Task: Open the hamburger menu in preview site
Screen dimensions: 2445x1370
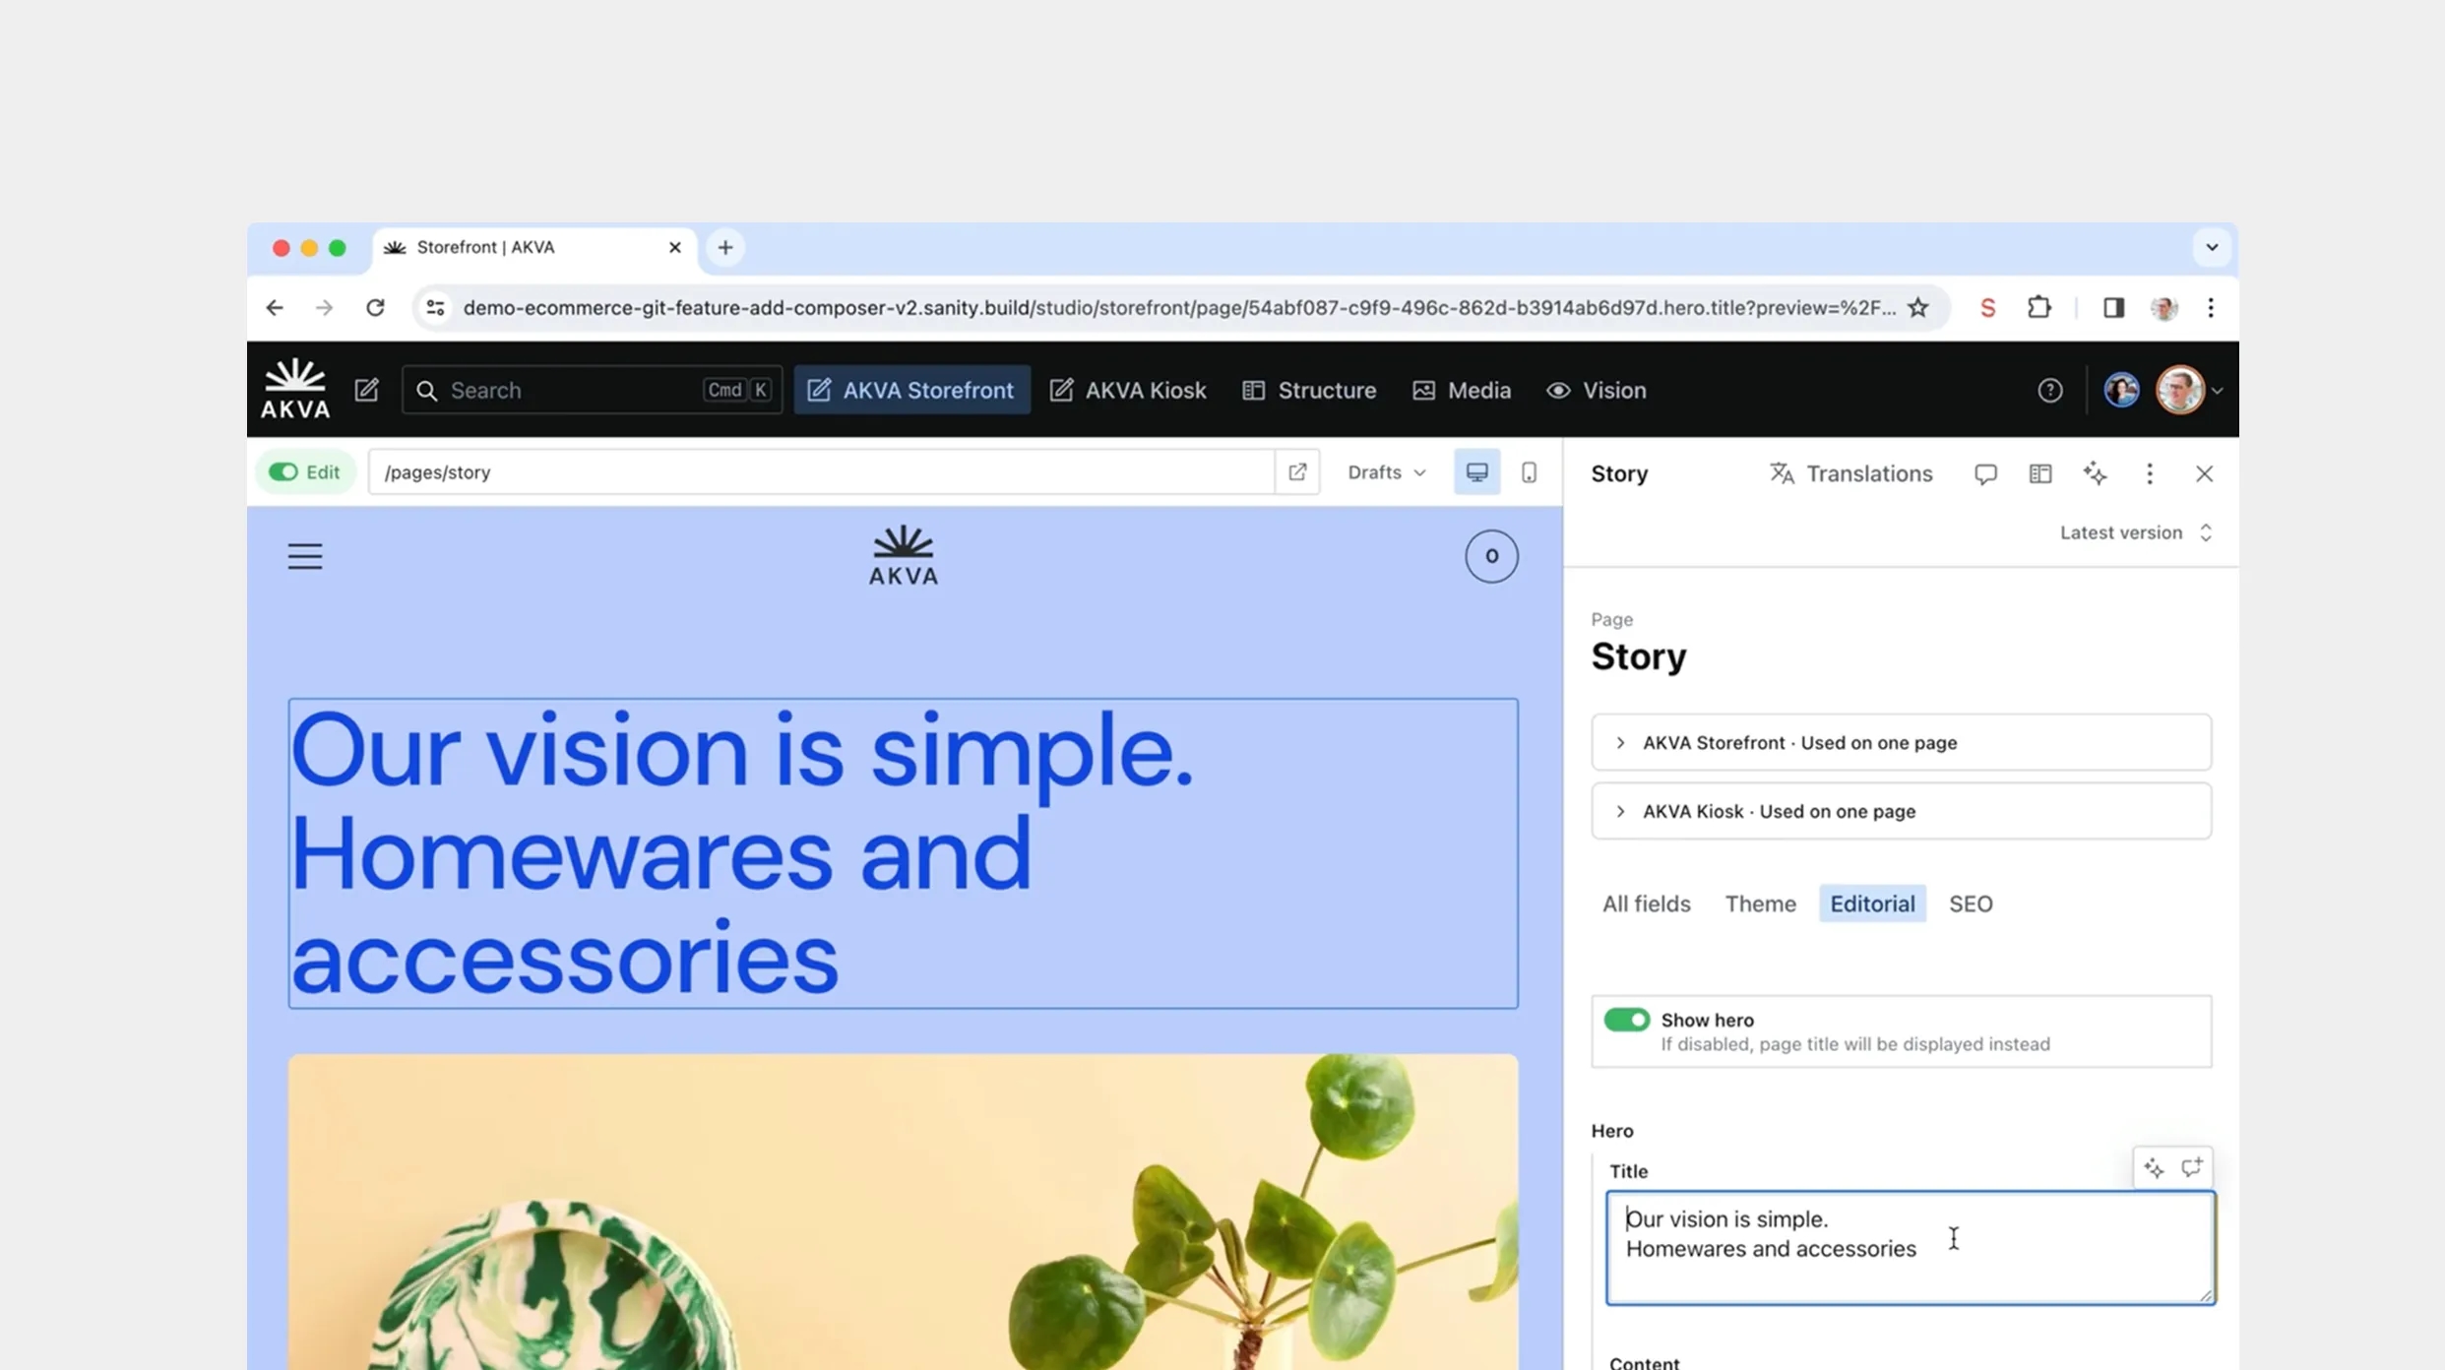Action: (x=305, y=556)
